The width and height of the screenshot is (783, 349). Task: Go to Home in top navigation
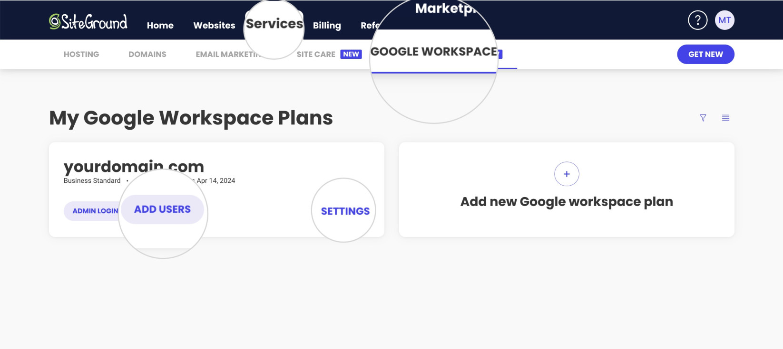tap(160, 25)
